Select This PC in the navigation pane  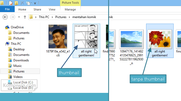coord(16,44)
